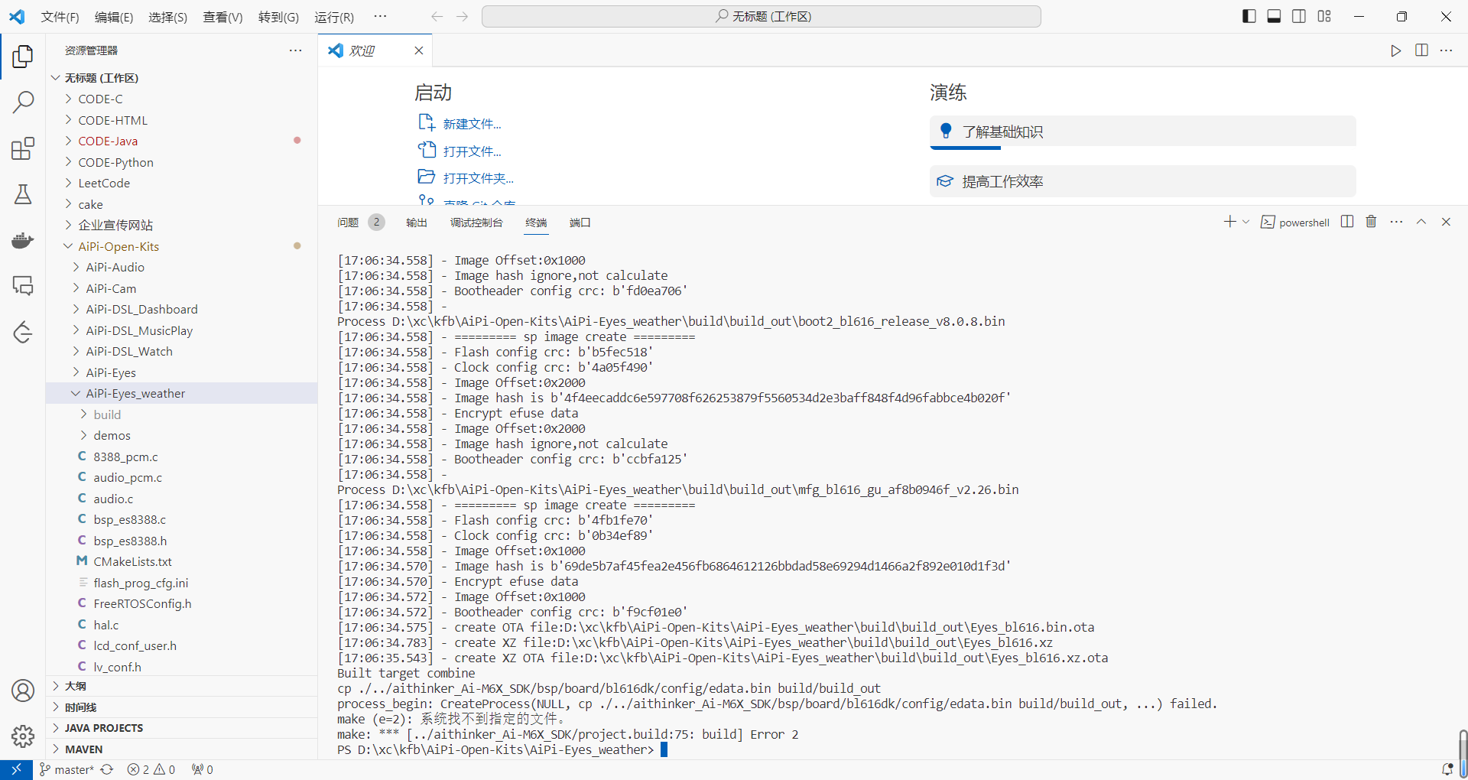
Task: Click the command center search box
Action: (x=762, y=16)
